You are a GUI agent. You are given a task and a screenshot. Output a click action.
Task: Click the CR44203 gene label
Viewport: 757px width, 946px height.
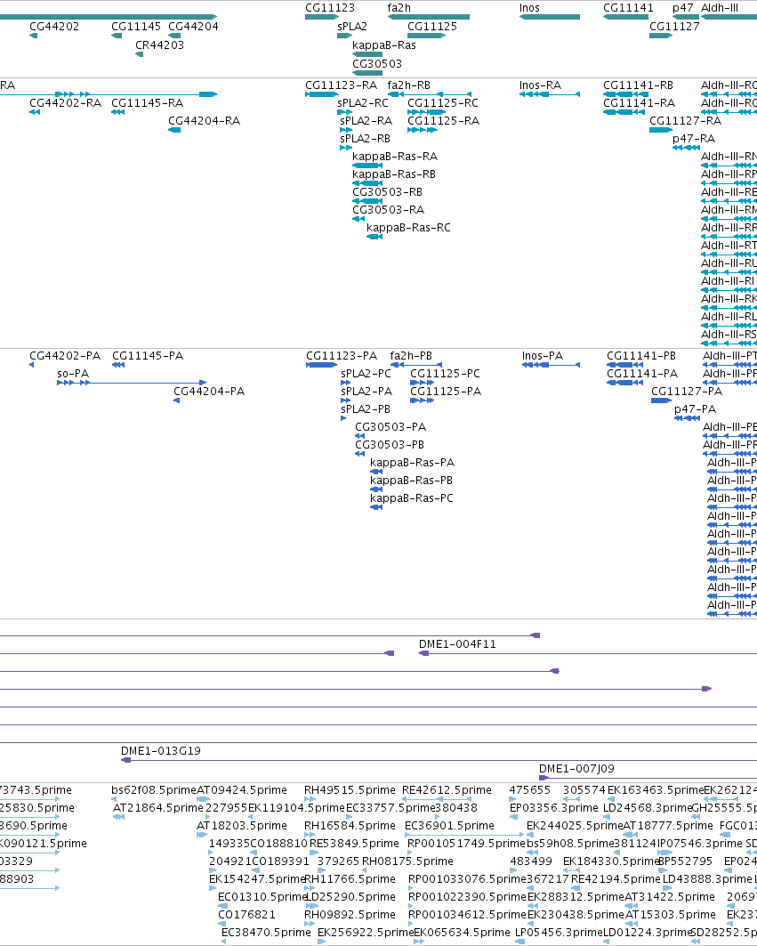160,45
